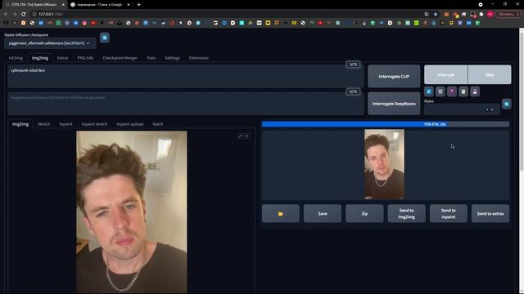Go to the Checkpoint Merger tab
The width and height of the screenshot is (524, 294).
[x=120, y=58]
